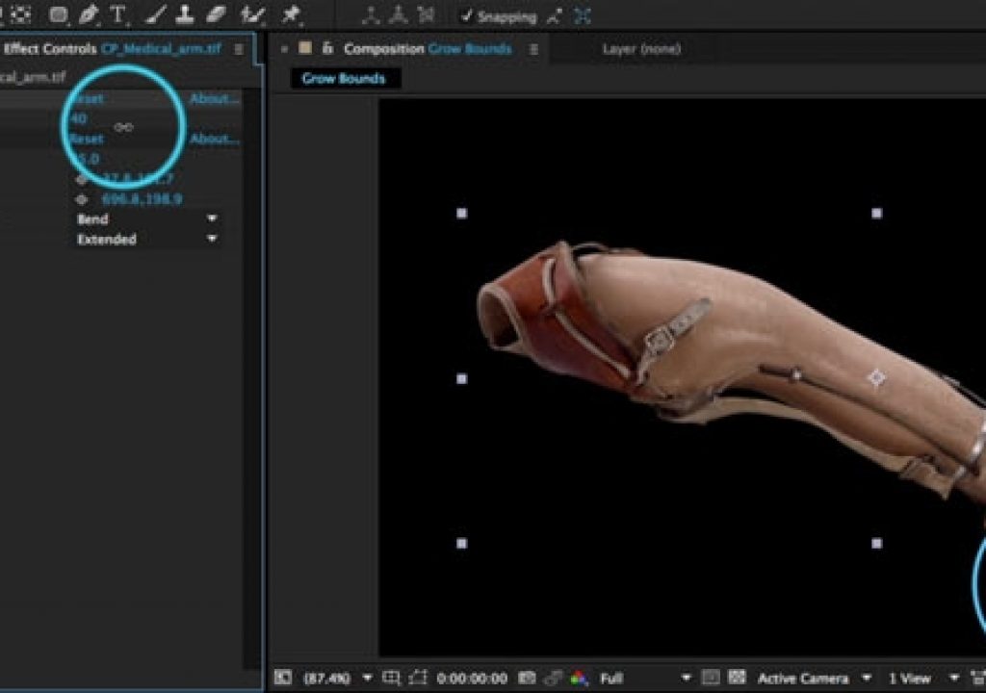Screen dimensions: 986x693
Task: Click the point picker beside 690.8,198.9
Action: pyautogui.click(x=82, y=199)
